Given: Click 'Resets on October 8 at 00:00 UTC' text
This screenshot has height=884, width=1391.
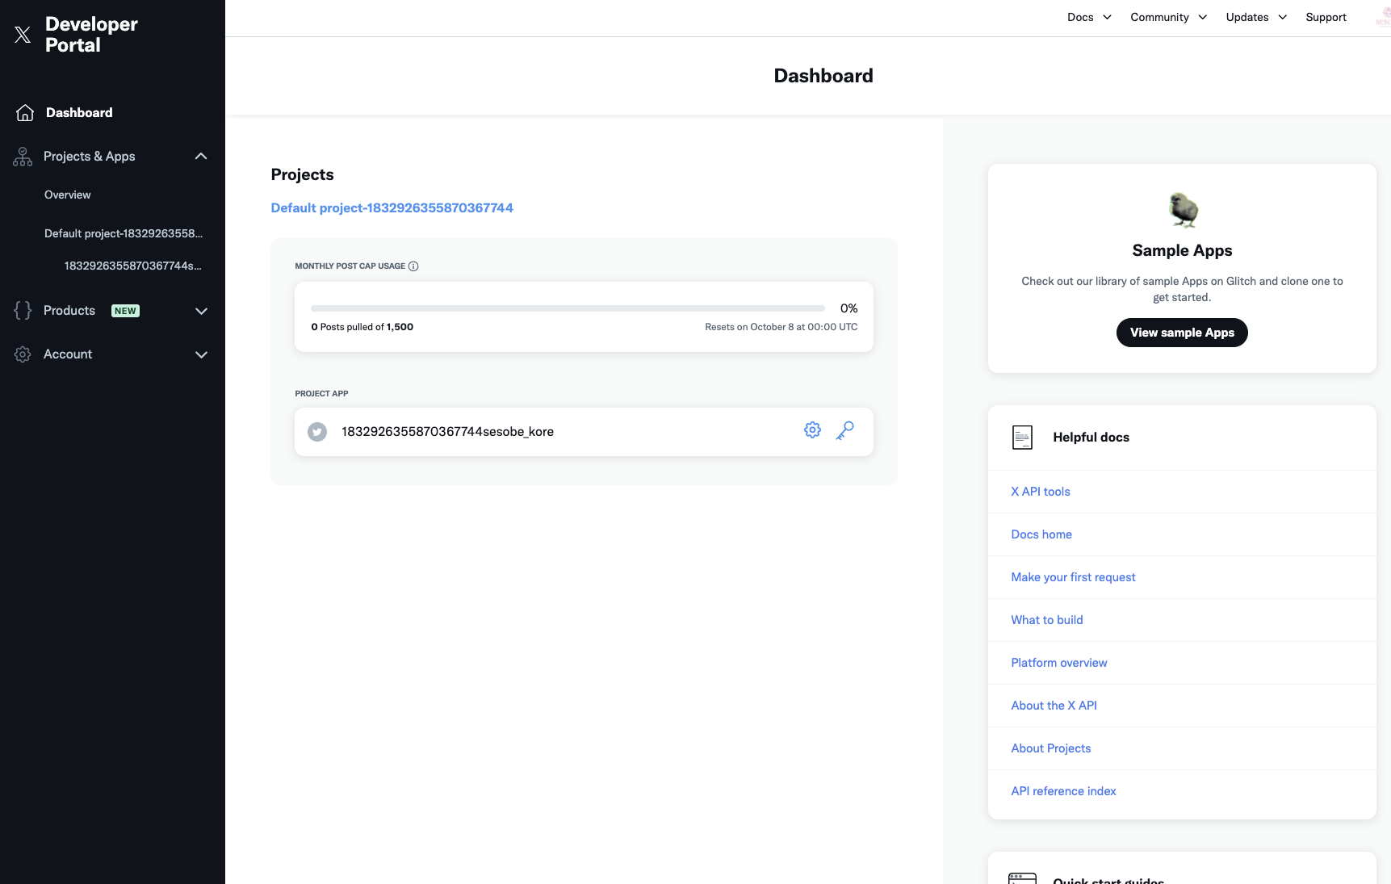Looking at the screenshot, I should tap(781, 327).
